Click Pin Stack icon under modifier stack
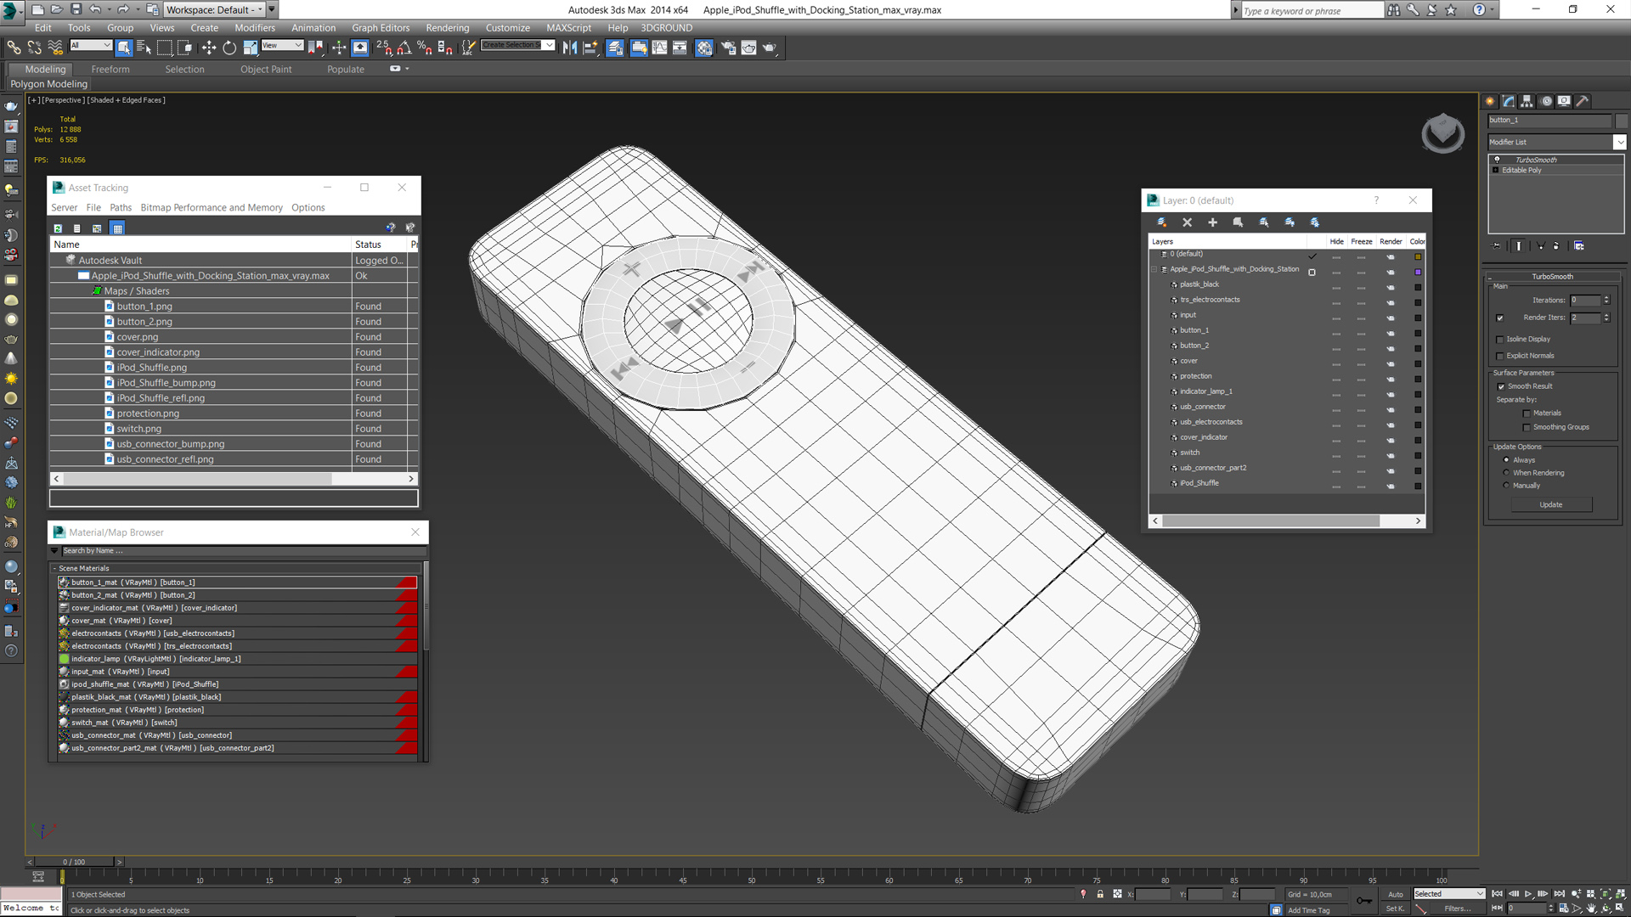The height and width of the screenshot is (917, 1631). pos(1497,246)
